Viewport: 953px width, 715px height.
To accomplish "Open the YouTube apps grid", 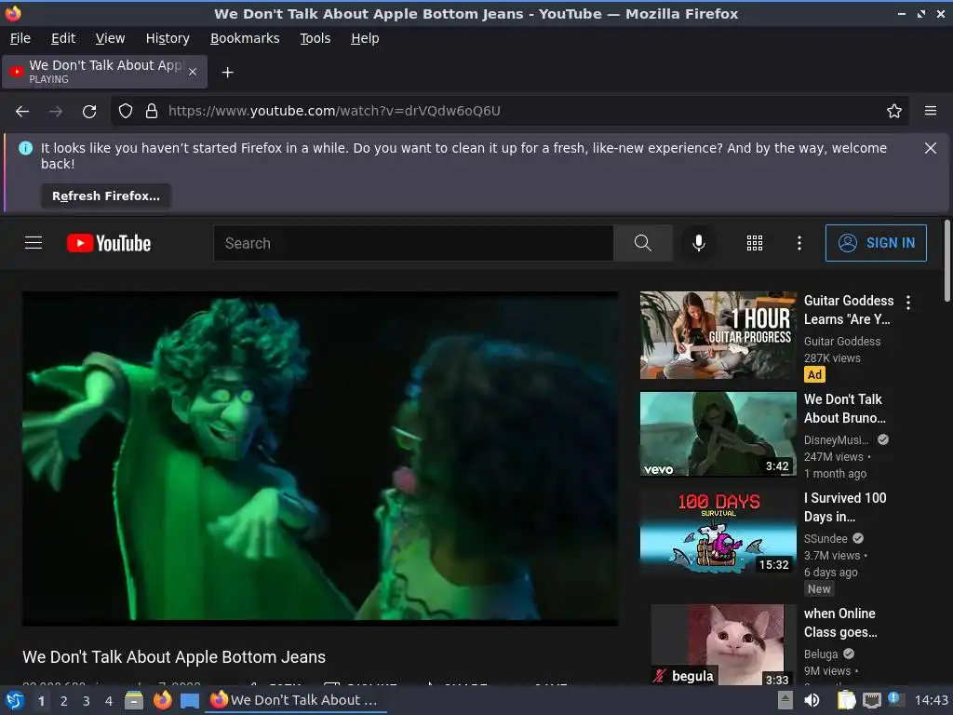I will 754,243.
